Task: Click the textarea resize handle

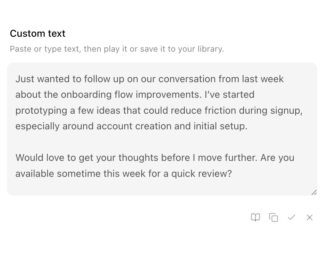Action: click(x=314, y=192)
